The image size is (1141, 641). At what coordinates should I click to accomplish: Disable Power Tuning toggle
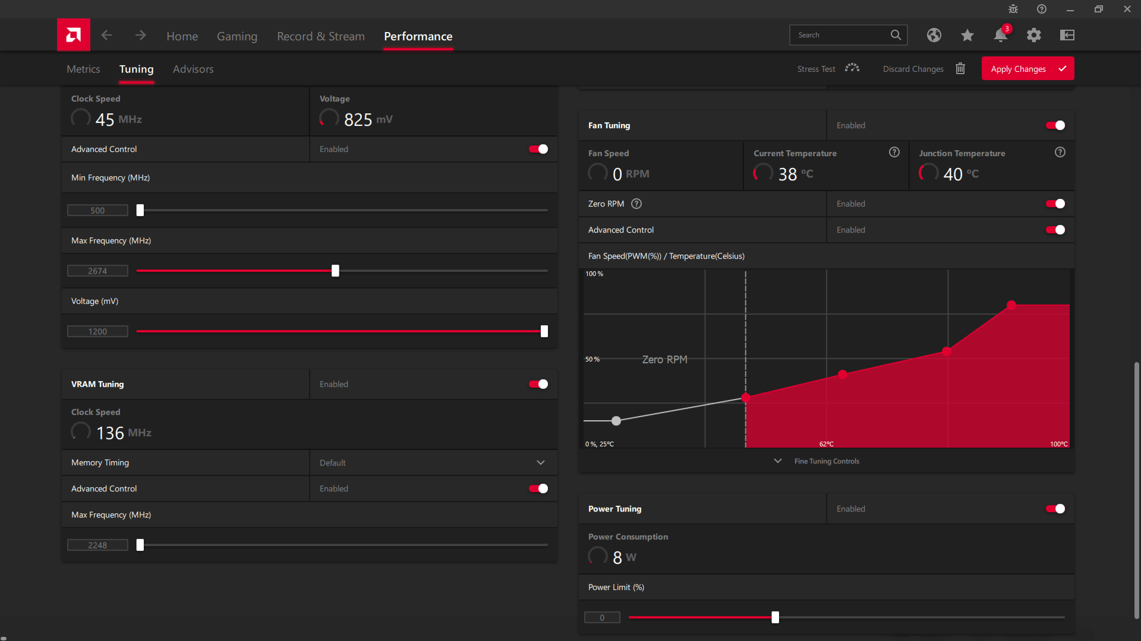click(1055, 509)
